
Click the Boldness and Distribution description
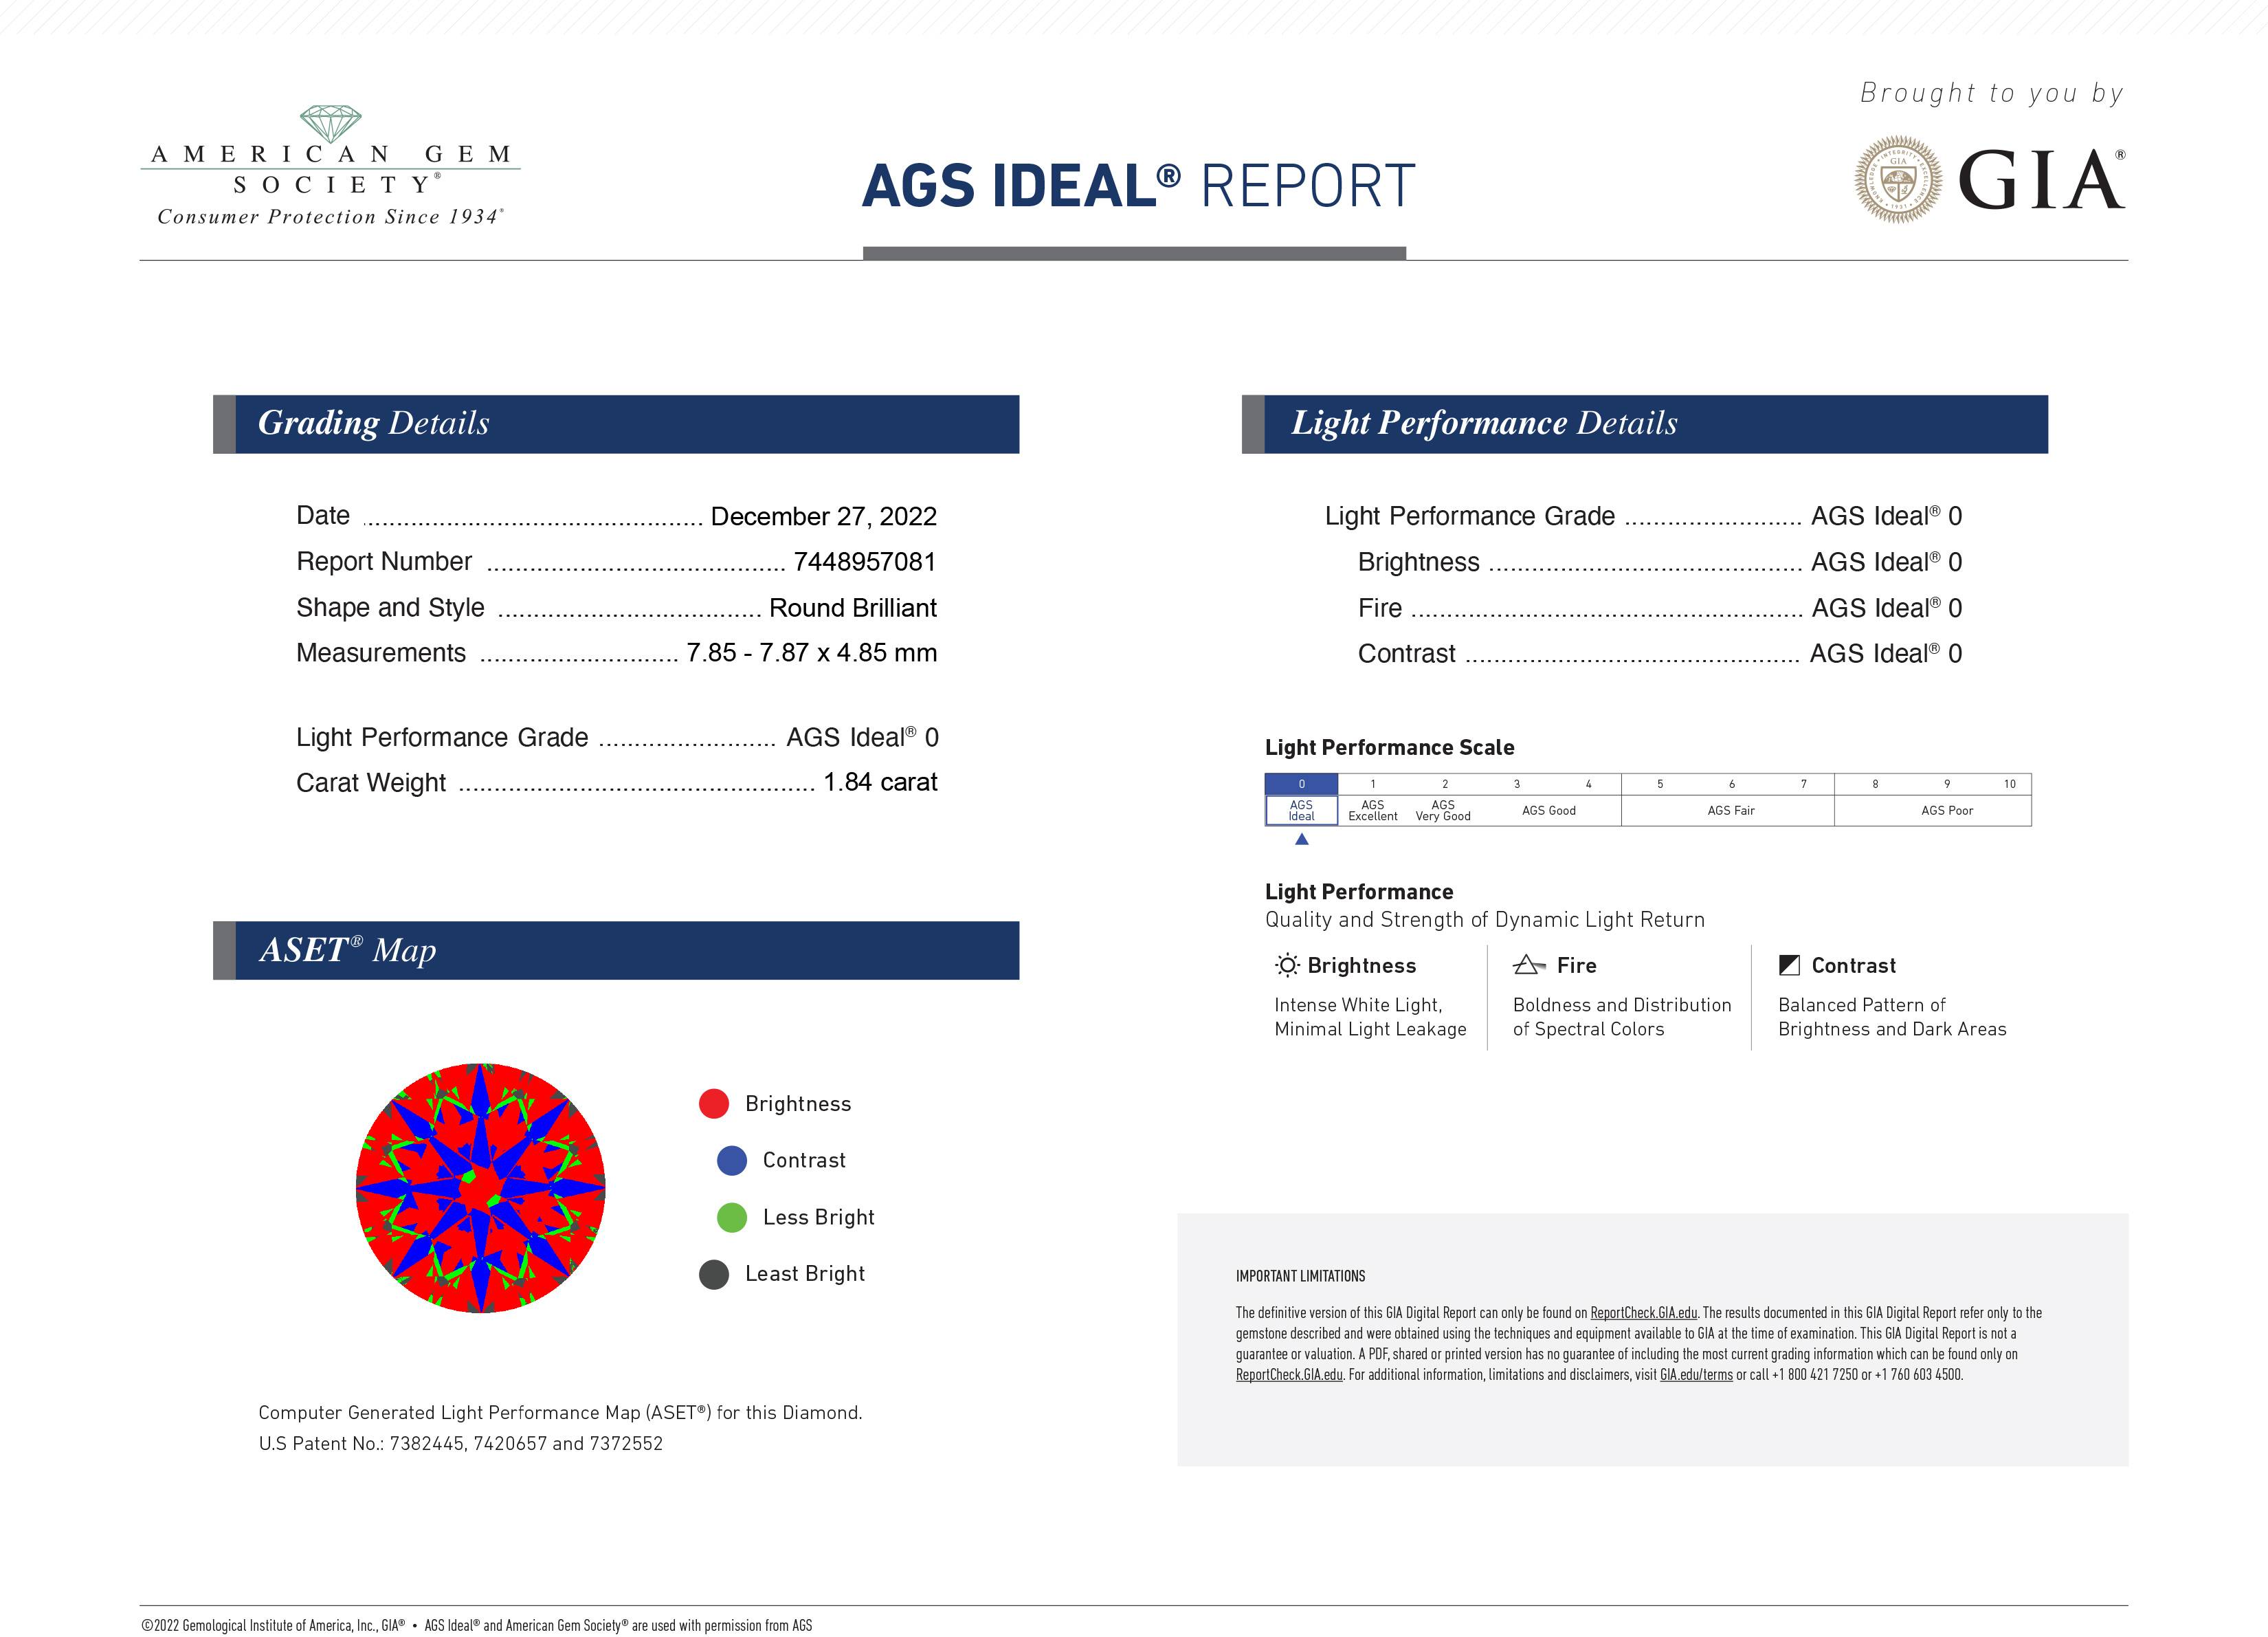(x=1622, y=1017)
